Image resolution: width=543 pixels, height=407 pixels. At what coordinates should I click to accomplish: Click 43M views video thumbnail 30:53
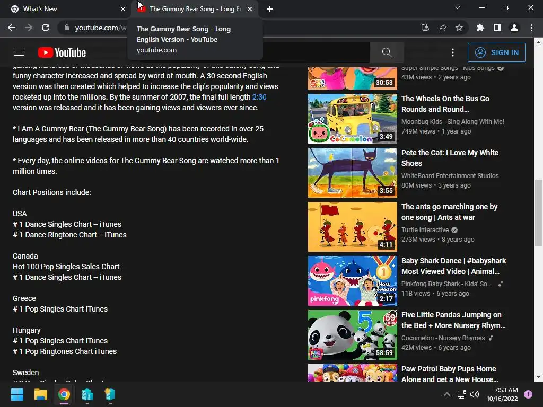[x=353, y=78]
